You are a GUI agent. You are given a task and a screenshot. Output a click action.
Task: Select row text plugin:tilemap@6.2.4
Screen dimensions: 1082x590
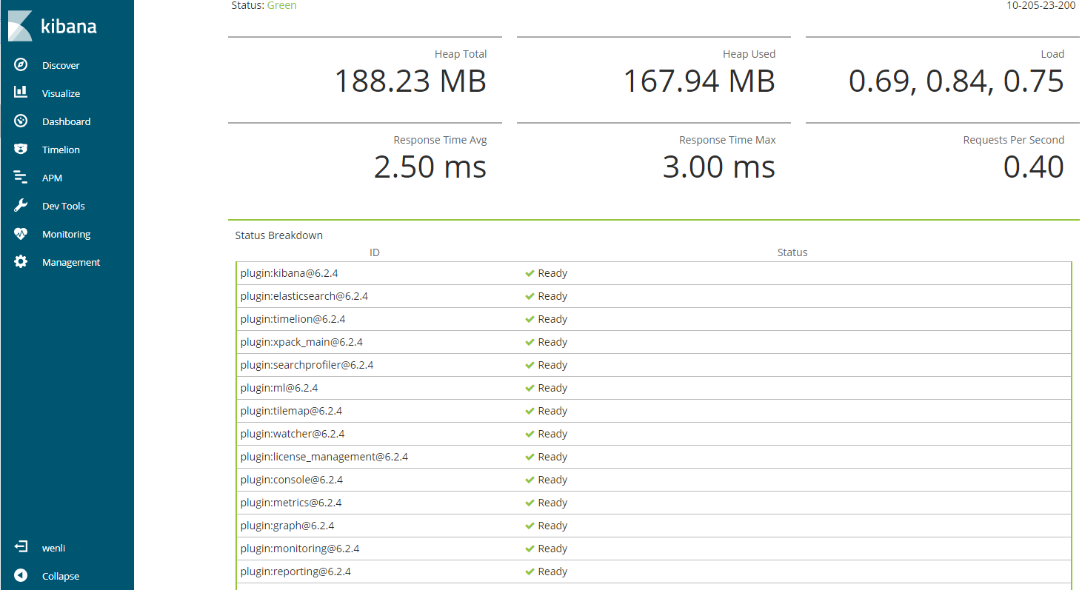[292, 411]
